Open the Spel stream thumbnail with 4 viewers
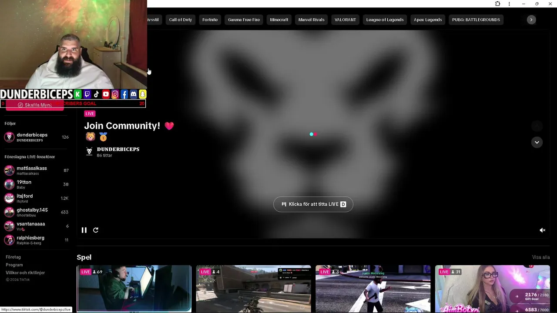The image size is (557, 313). 253,289
